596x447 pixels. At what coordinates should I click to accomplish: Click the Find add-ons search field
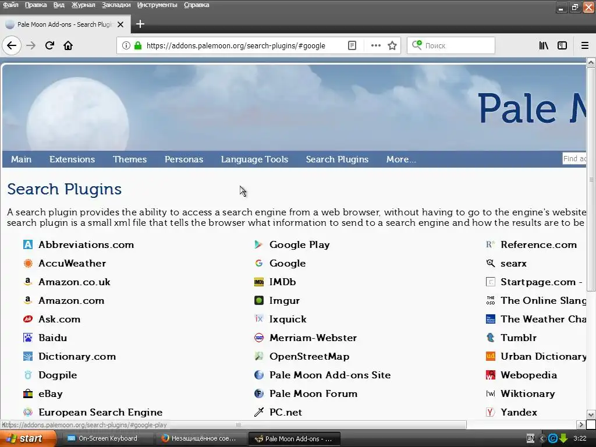(574, 158)
